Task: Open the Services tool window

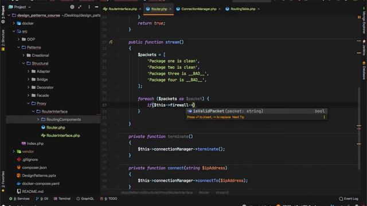Action: click(x=19, y=199)
